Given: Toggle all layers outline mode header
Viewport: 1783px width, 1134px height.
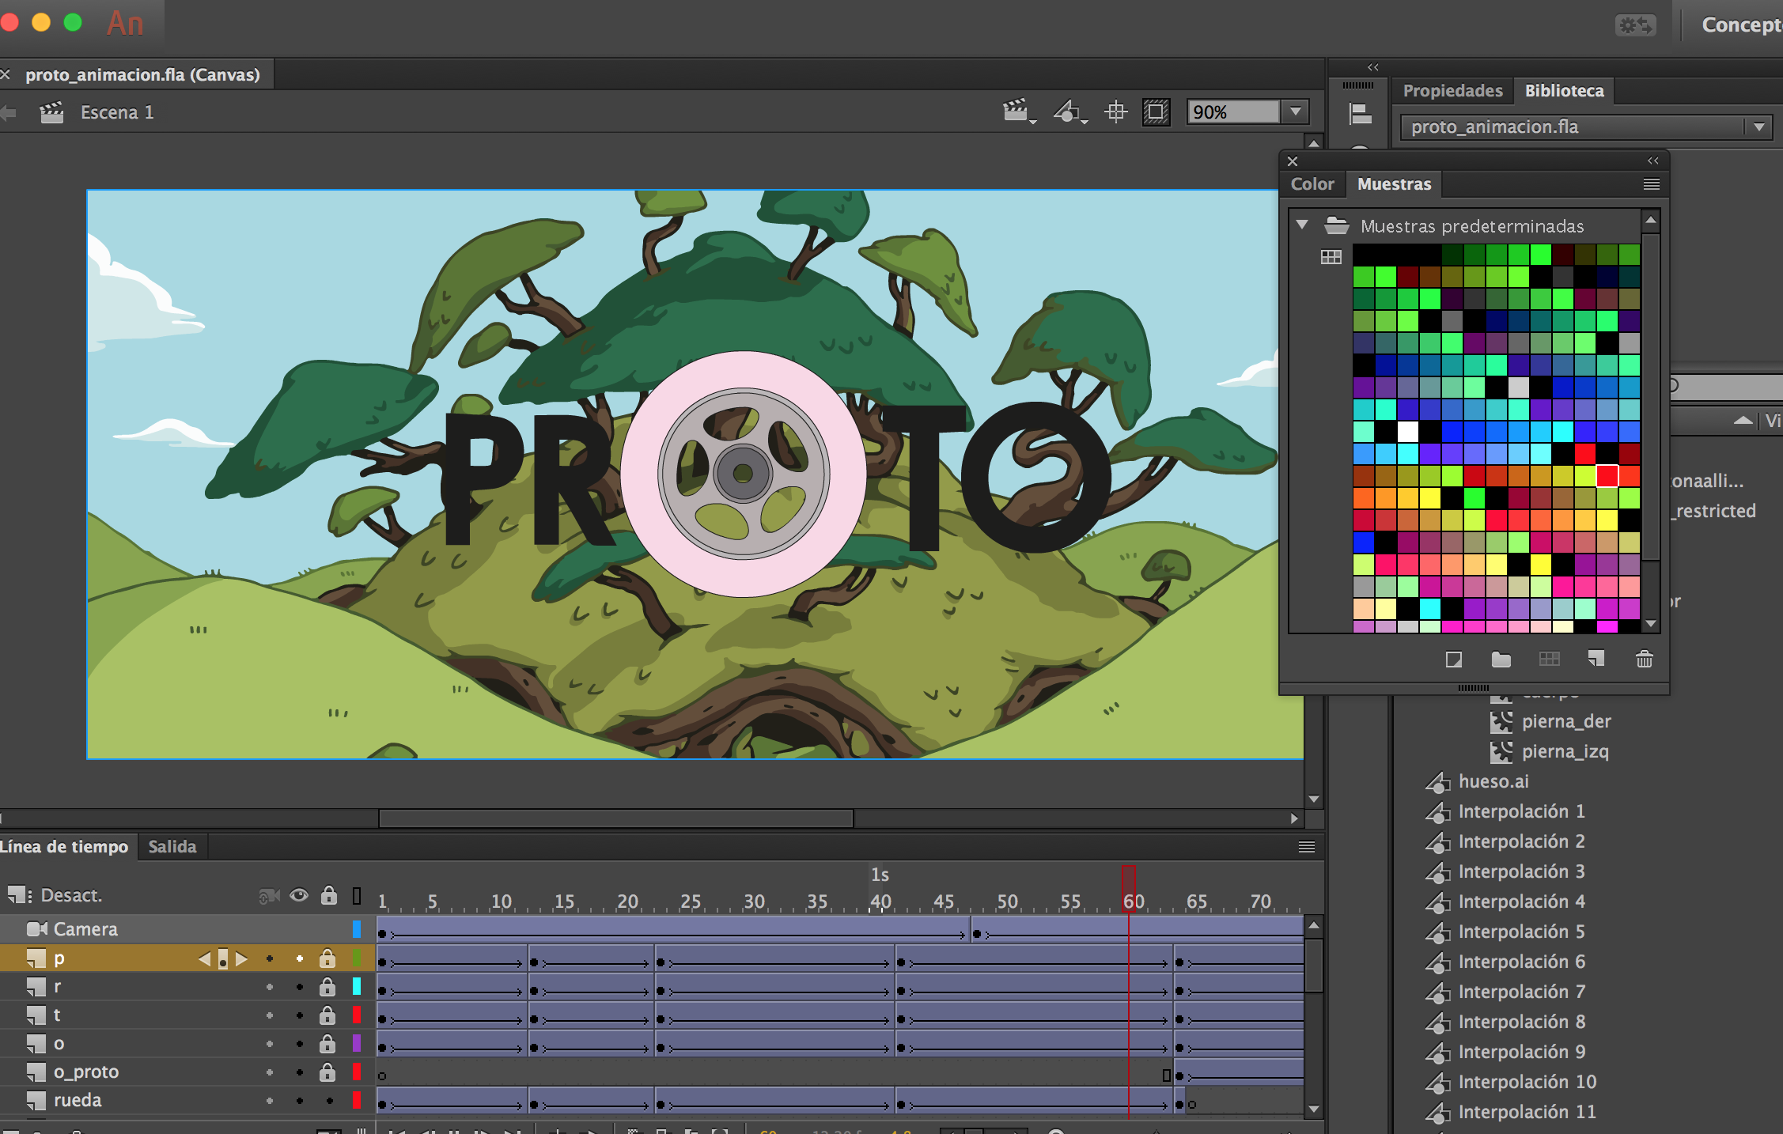Looking at the screenshot, I should pyautogui.click(x=357, y=896).
